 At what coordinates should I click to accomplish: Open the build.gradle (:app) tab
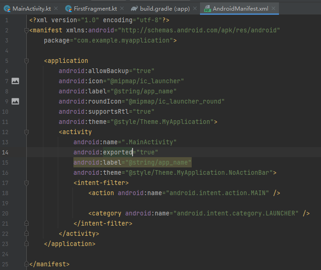click(x=165, y=9)
